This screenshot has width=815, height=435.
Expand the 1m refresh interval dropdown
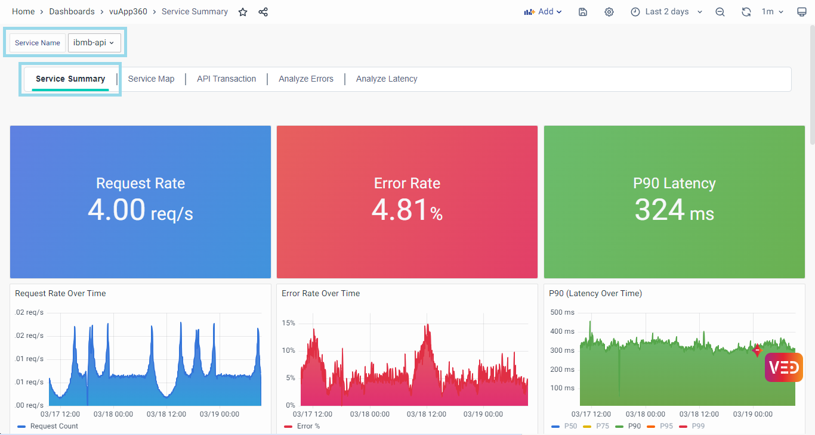(772, 12)
